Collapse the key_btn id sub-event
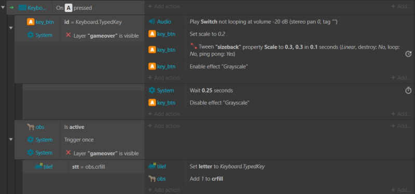 click(x=11, y=28)
